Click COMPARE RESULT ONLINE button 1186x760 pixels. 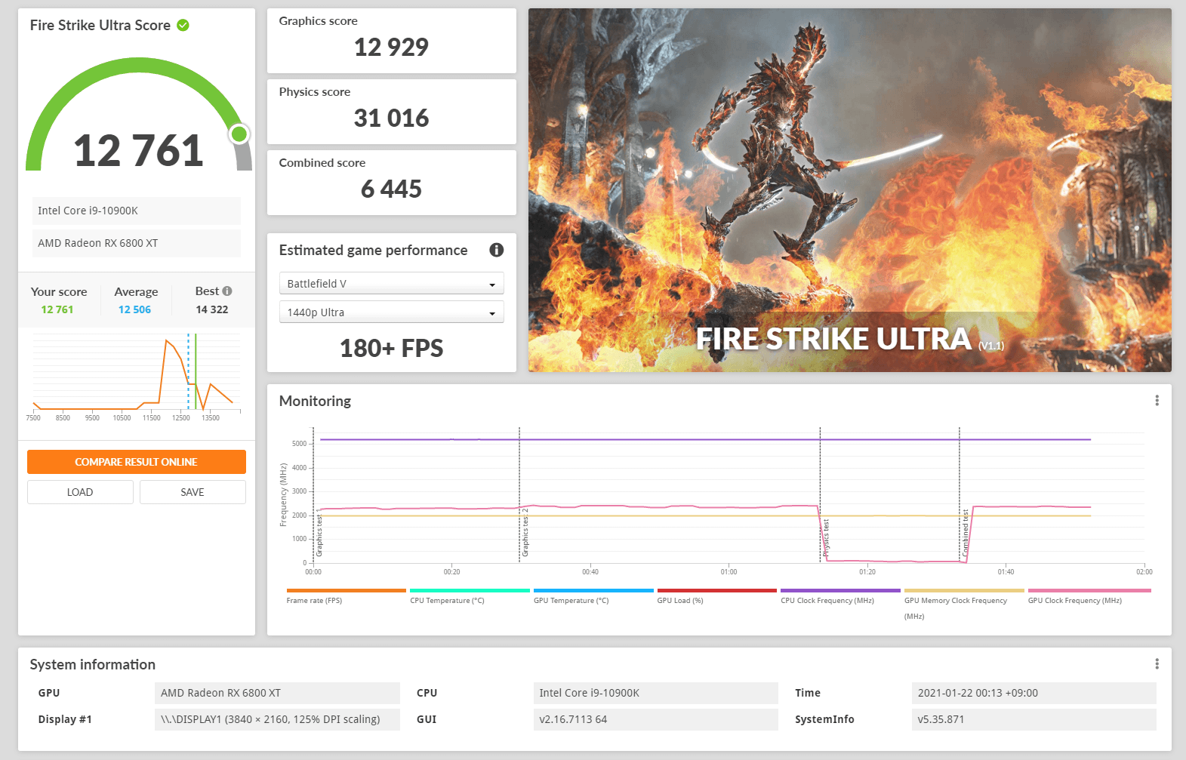[x=137, y=462]
